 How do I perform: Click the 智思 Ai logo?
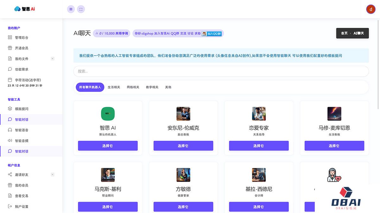coord(25,9)
